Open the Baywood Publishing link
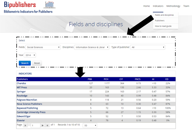 27,108
